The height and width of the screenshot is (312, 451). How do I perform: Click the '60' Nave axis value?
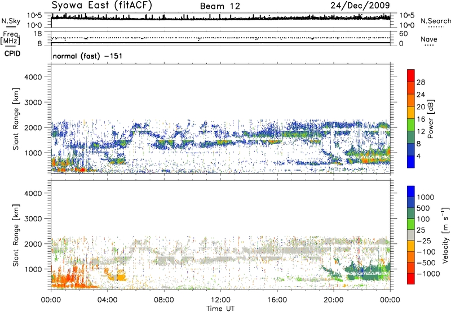click(403, 34)
